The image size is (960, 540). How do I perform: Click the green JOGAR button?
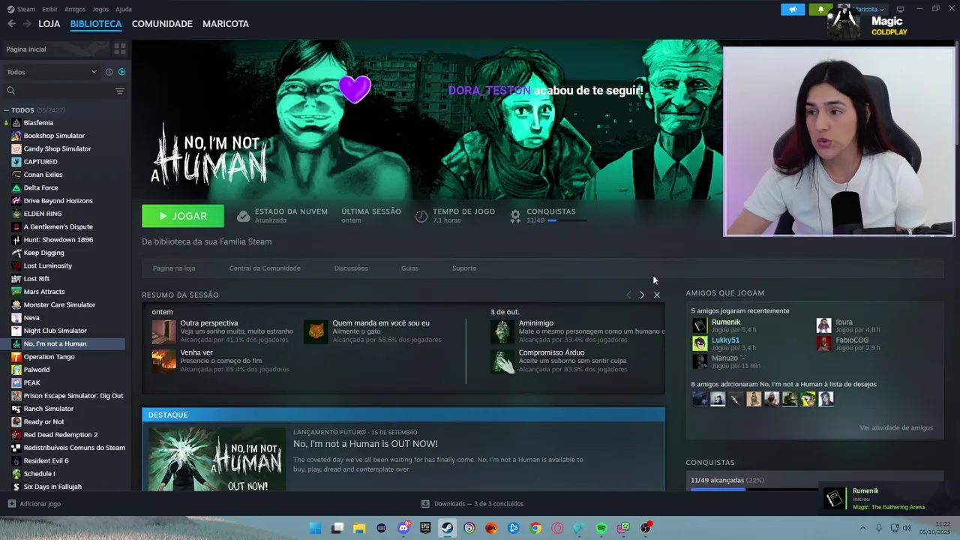tap(183, 216)
